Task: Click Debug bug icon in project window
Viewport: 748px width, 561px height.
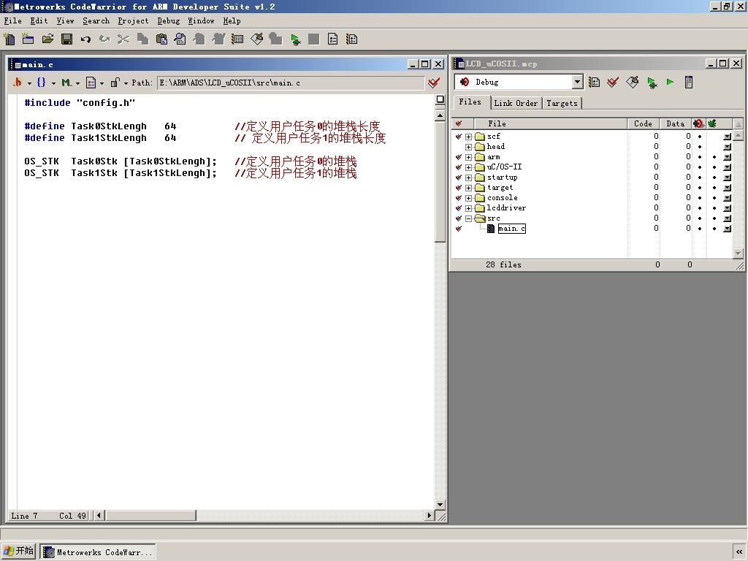Action: [652, 83]
